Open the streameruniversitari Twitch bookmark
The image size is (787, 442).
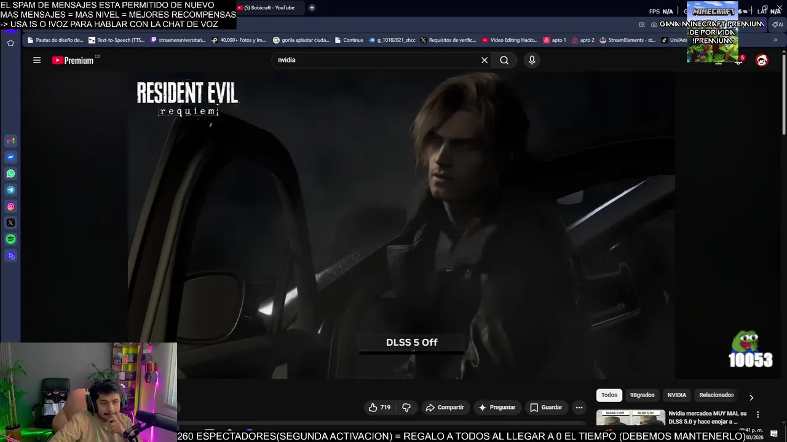(178, 40)
